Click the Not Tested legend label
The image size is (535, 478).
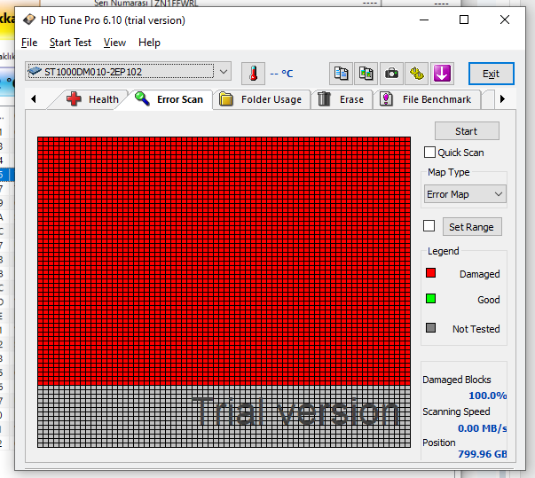[476, 329]
